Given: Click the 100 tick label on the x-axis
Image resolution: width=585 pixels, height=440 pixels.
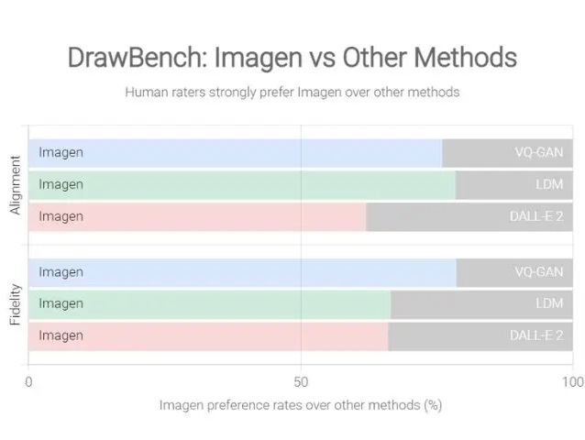Looking at the screenshot, I should click(x=571, y=382).
